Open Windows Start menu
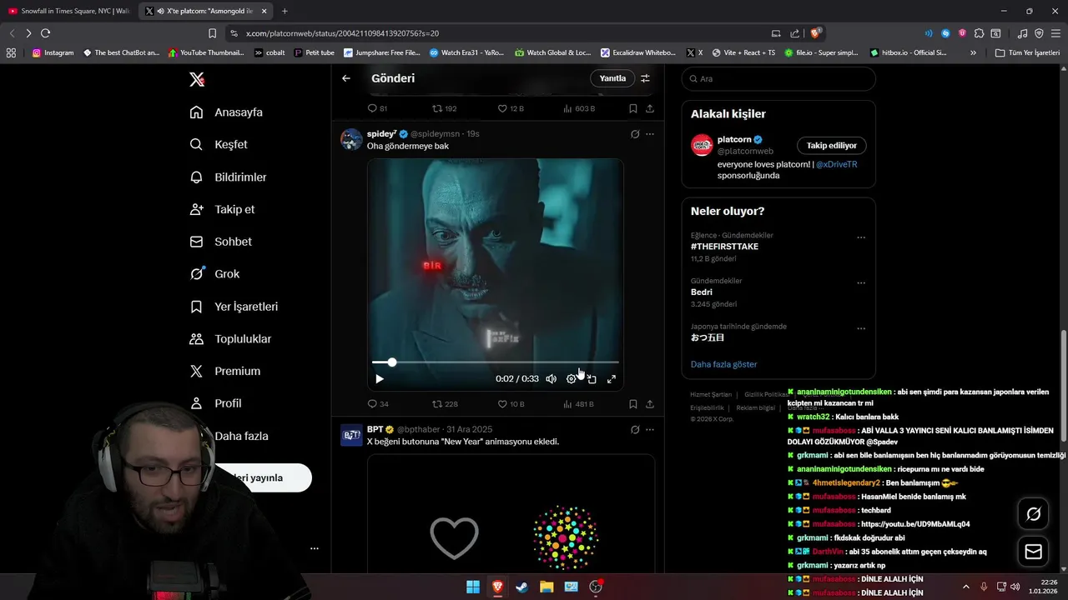The width and height of the screenshot is (1068, 600). [473, 587]
